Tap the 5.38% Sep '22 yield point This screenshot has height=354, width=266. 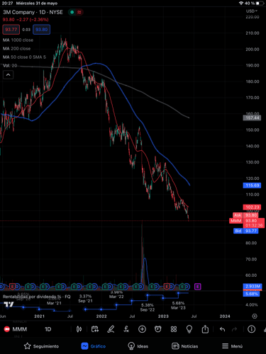[148, 295]
